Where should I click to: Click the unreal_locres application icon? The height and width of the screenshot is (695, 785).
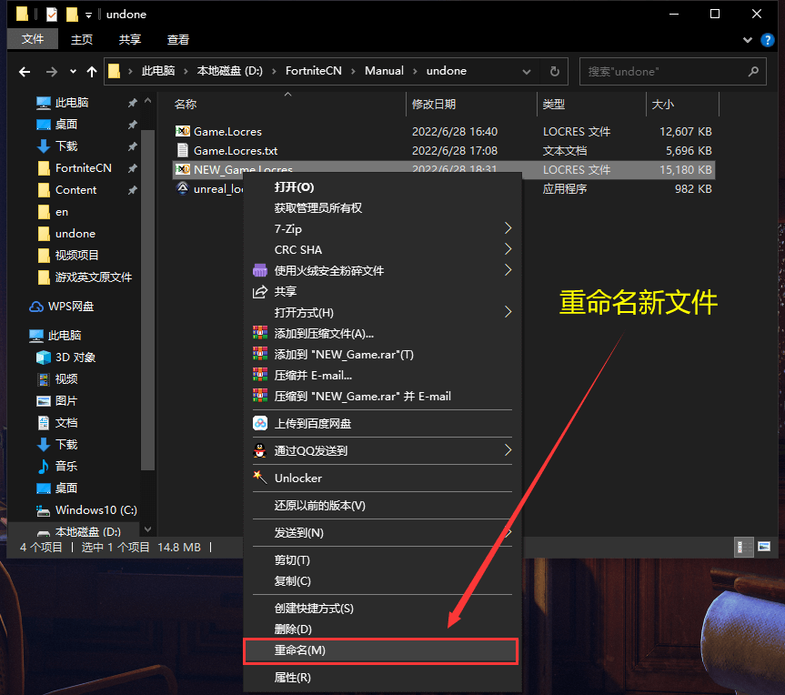tap(182, 189)
